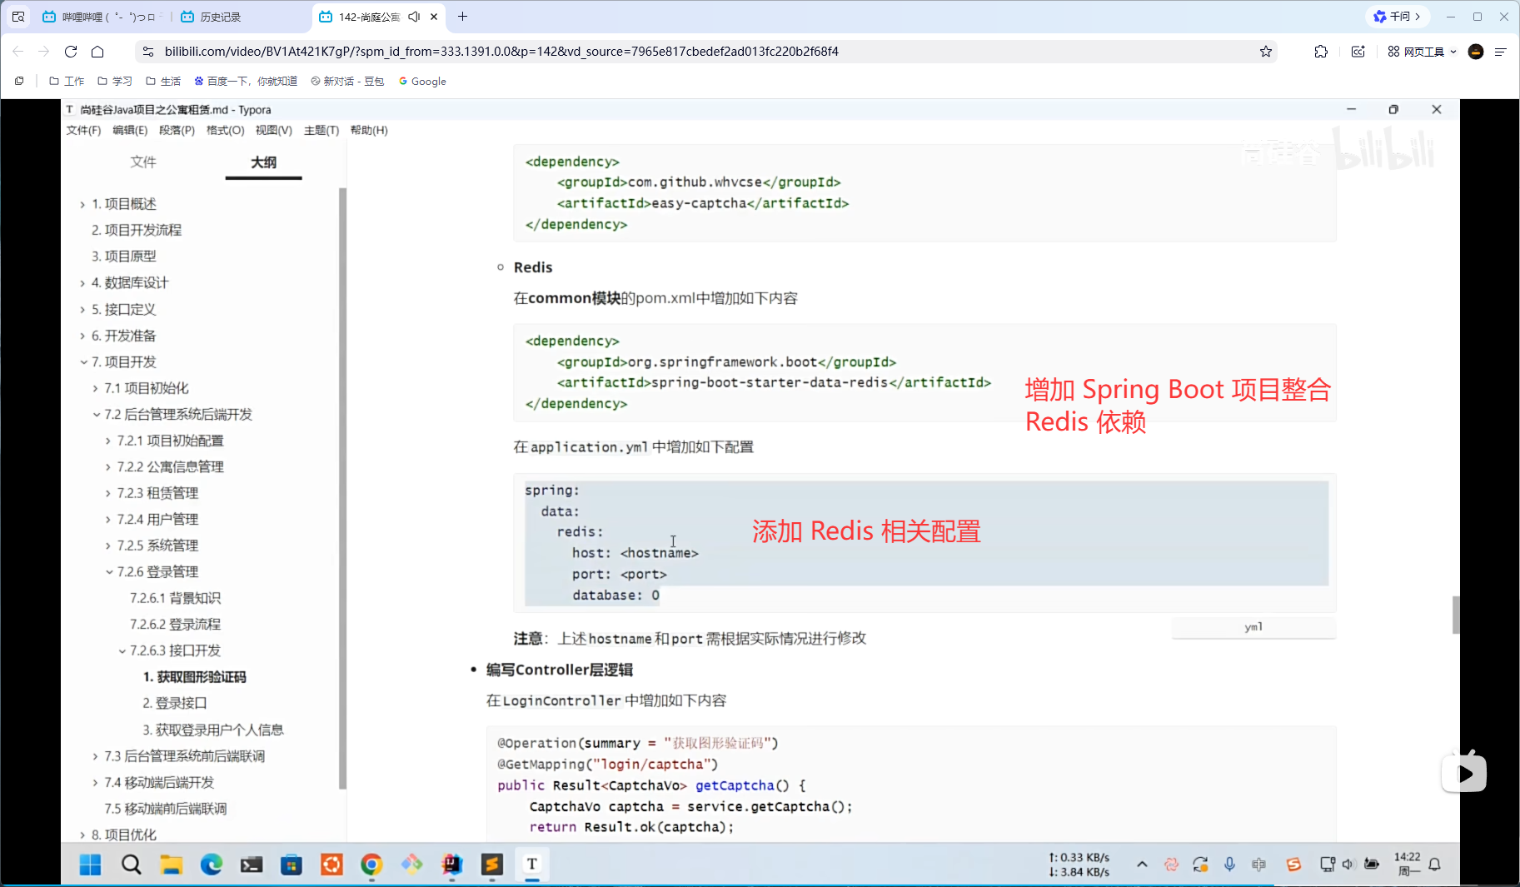Expand outline item 6. 开发准备
The image size is (1520, 887).
pyautogui.click(x=82, y=336)
